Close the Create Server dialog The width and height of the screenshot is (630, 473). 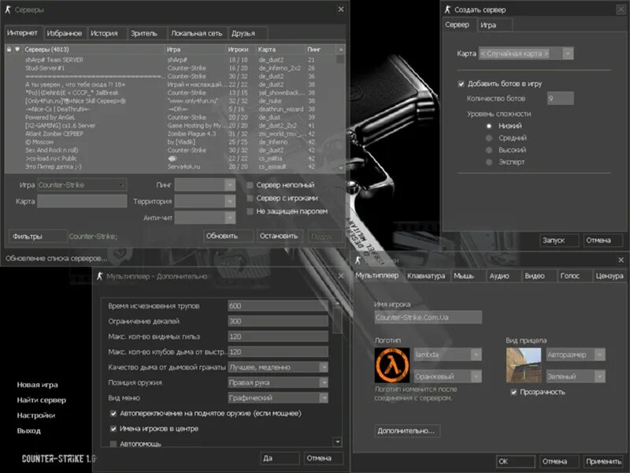621,9
